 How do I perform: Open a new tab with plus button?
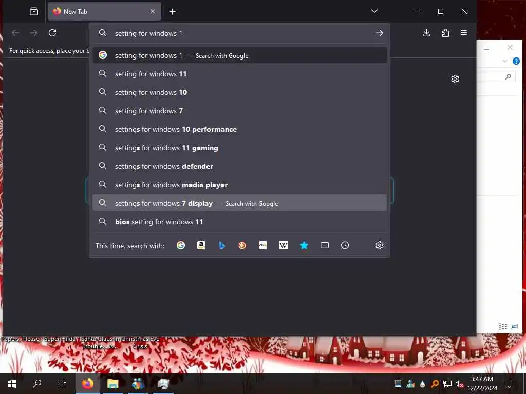[173, 12]
